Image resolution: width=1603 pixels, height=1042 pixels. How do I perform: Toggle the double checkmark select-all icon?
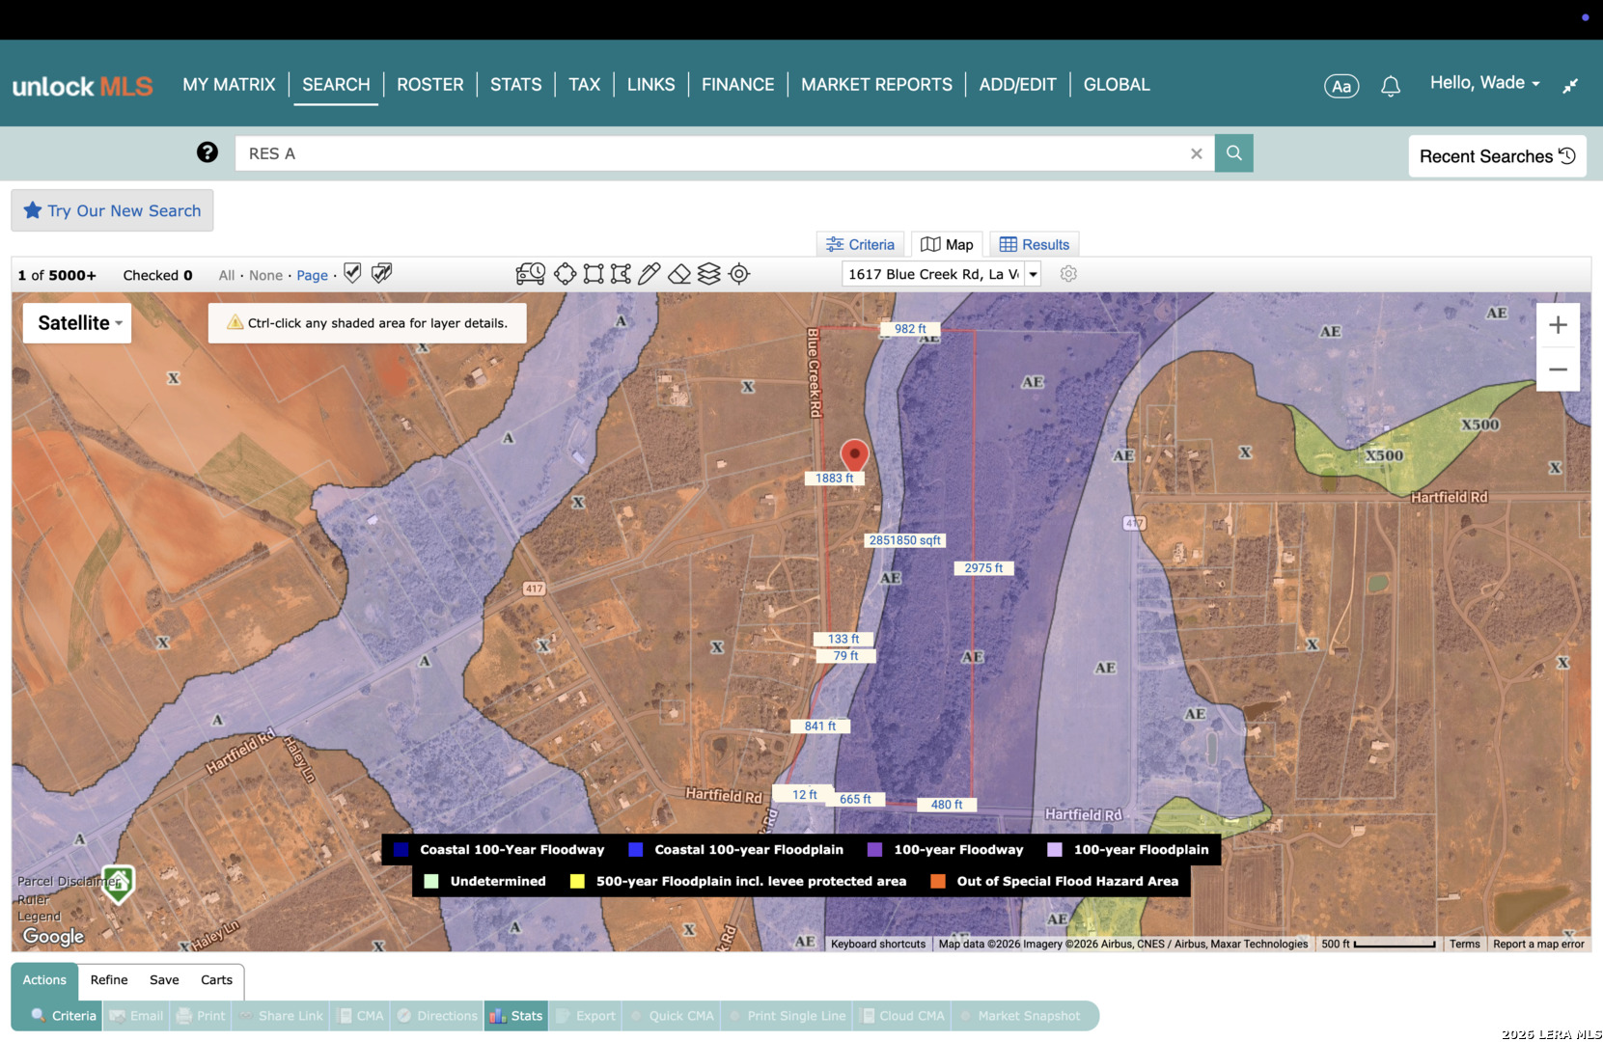tap(381, 274)
